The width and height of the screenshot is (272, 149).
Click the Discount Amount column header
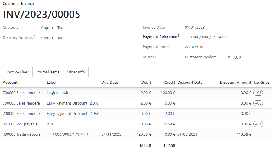point(235,83)
